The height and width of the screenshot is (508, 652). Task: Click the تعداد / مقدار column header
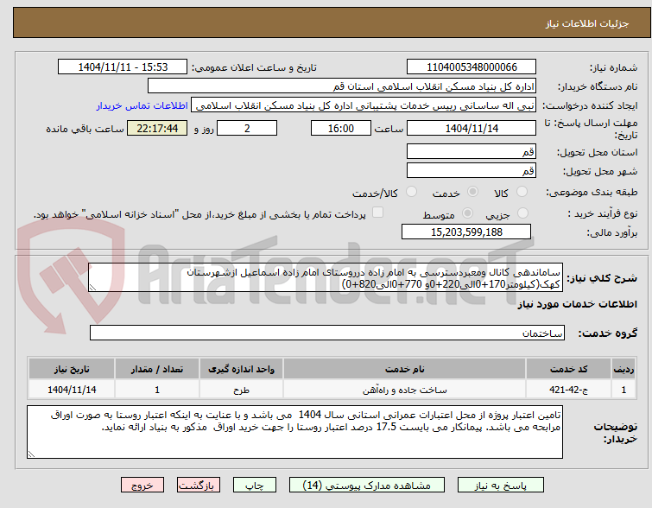click(157, 369)
